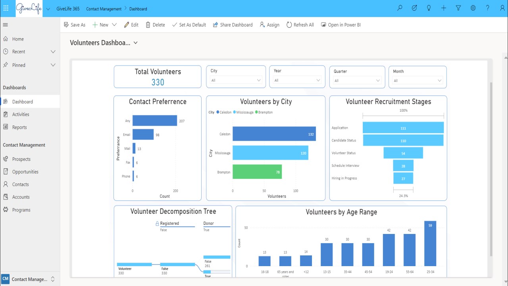Click the Reports icon in sidebar
Image resolution: width=508 pixels, height=286 pixels.
point(6,127)
